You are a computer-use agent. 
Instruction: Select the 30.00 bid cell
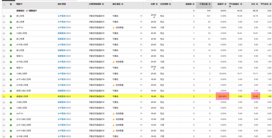(x=154, y=50)
